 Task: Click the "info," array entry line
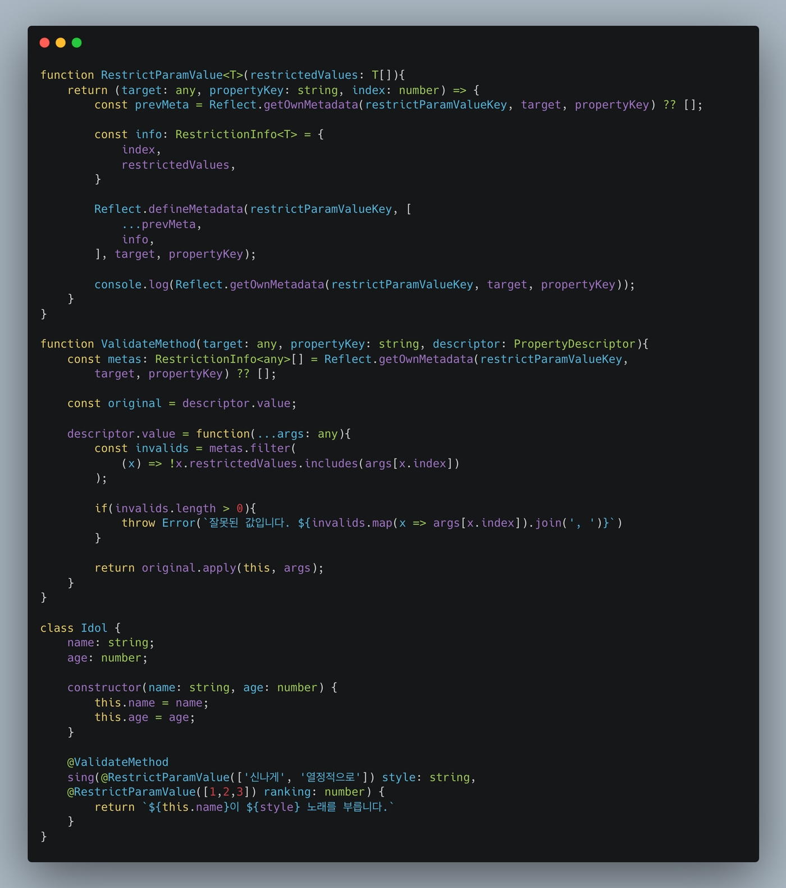(138, 240)
